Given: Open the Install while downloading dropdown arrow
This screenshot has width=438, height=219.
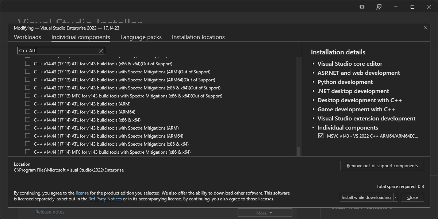Looking at the screenshot, I should coord(395,197).
